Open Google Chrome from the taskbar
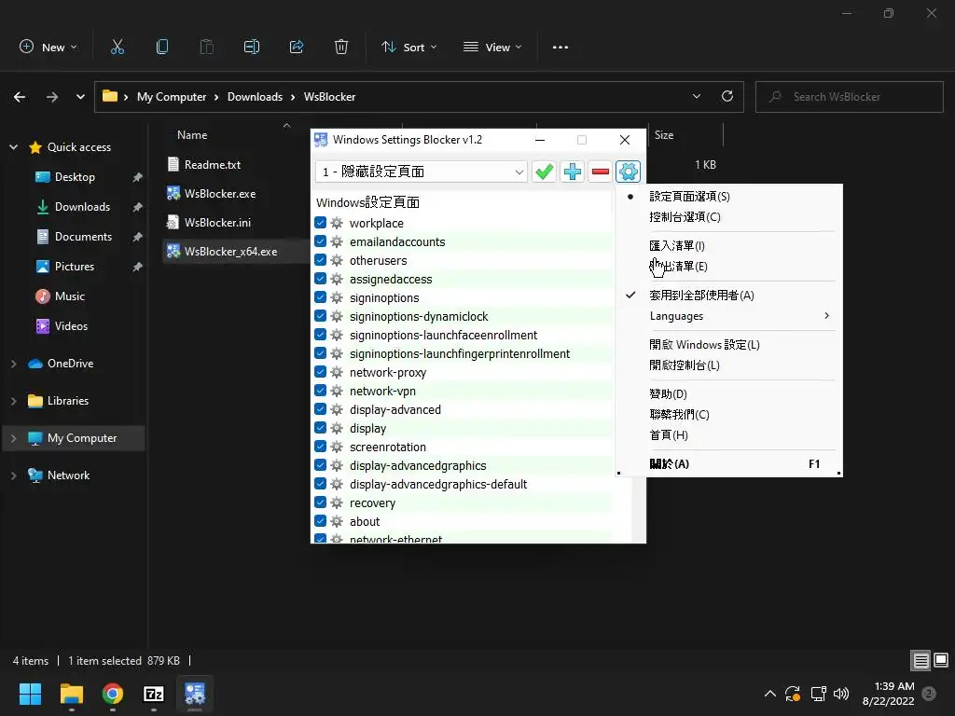 113,694
